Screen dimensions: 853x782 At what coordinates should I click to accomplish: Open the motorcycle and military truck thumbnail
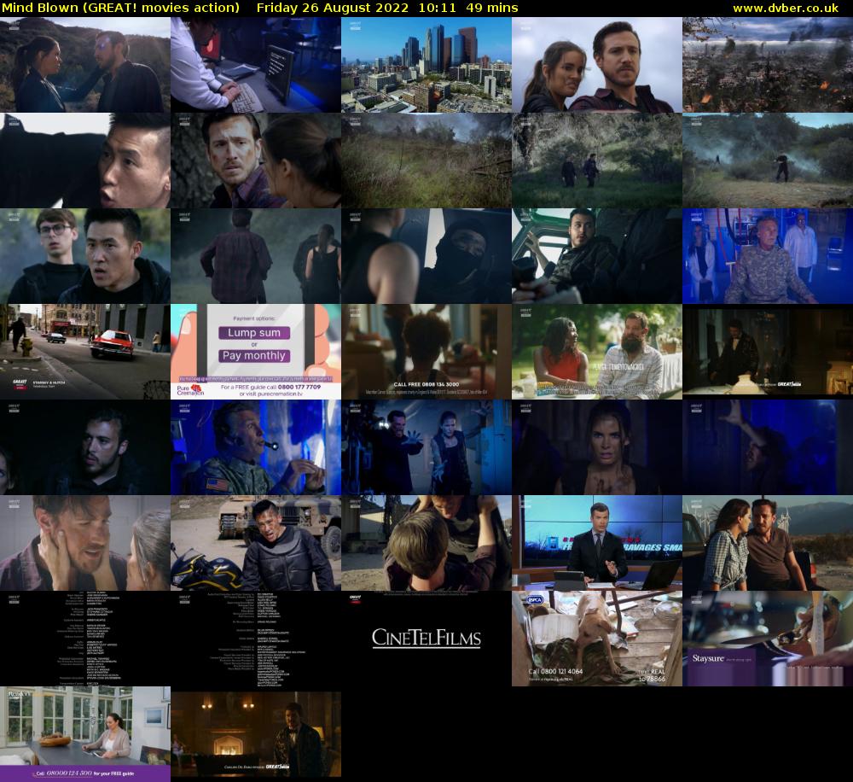click(x=256, y=543)
